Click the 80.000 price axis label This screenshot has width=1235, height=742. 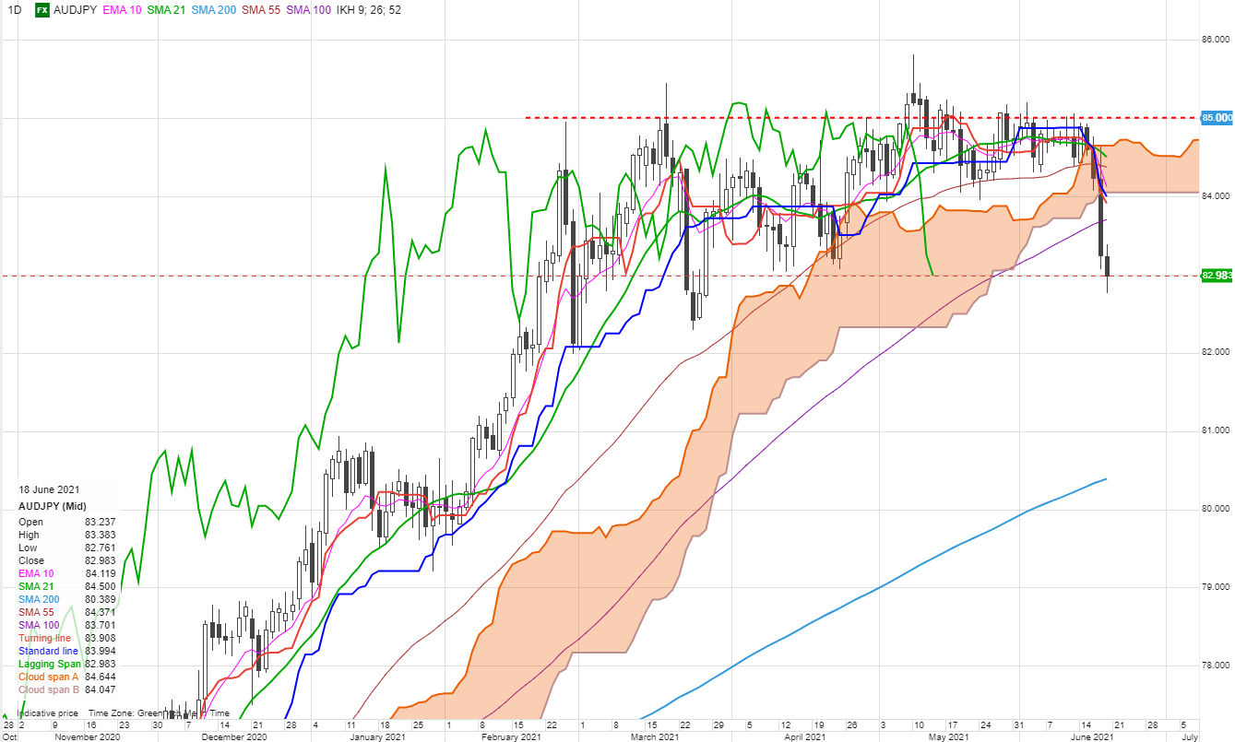coord(1217,510)
